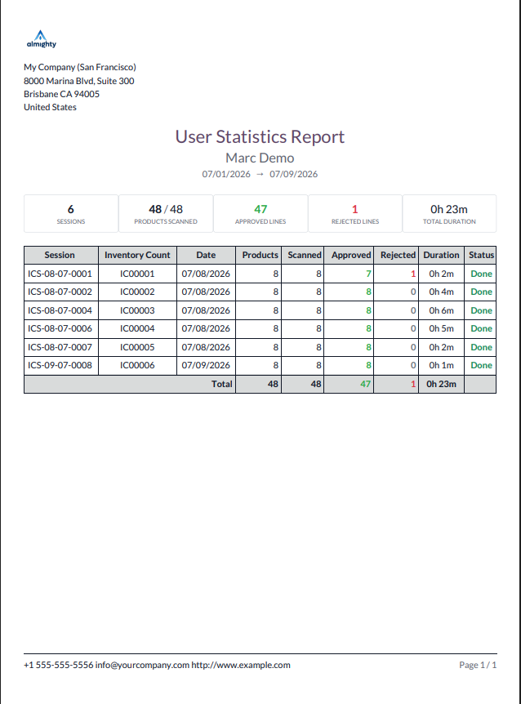The height and width of the screenshot is (704, 521).
Task: Click the start date 07/01/2026
Action: click(226, 174)
